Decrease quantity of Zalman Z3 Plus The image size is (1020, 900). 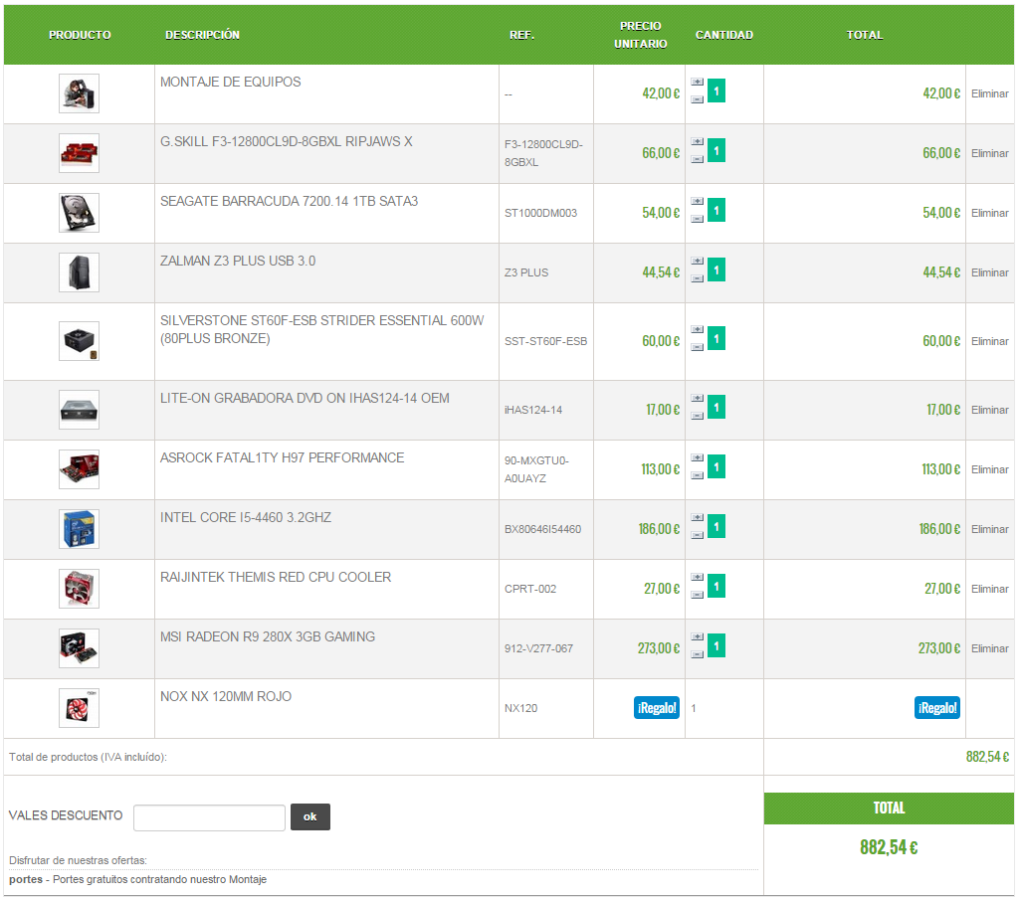[698, 279]
